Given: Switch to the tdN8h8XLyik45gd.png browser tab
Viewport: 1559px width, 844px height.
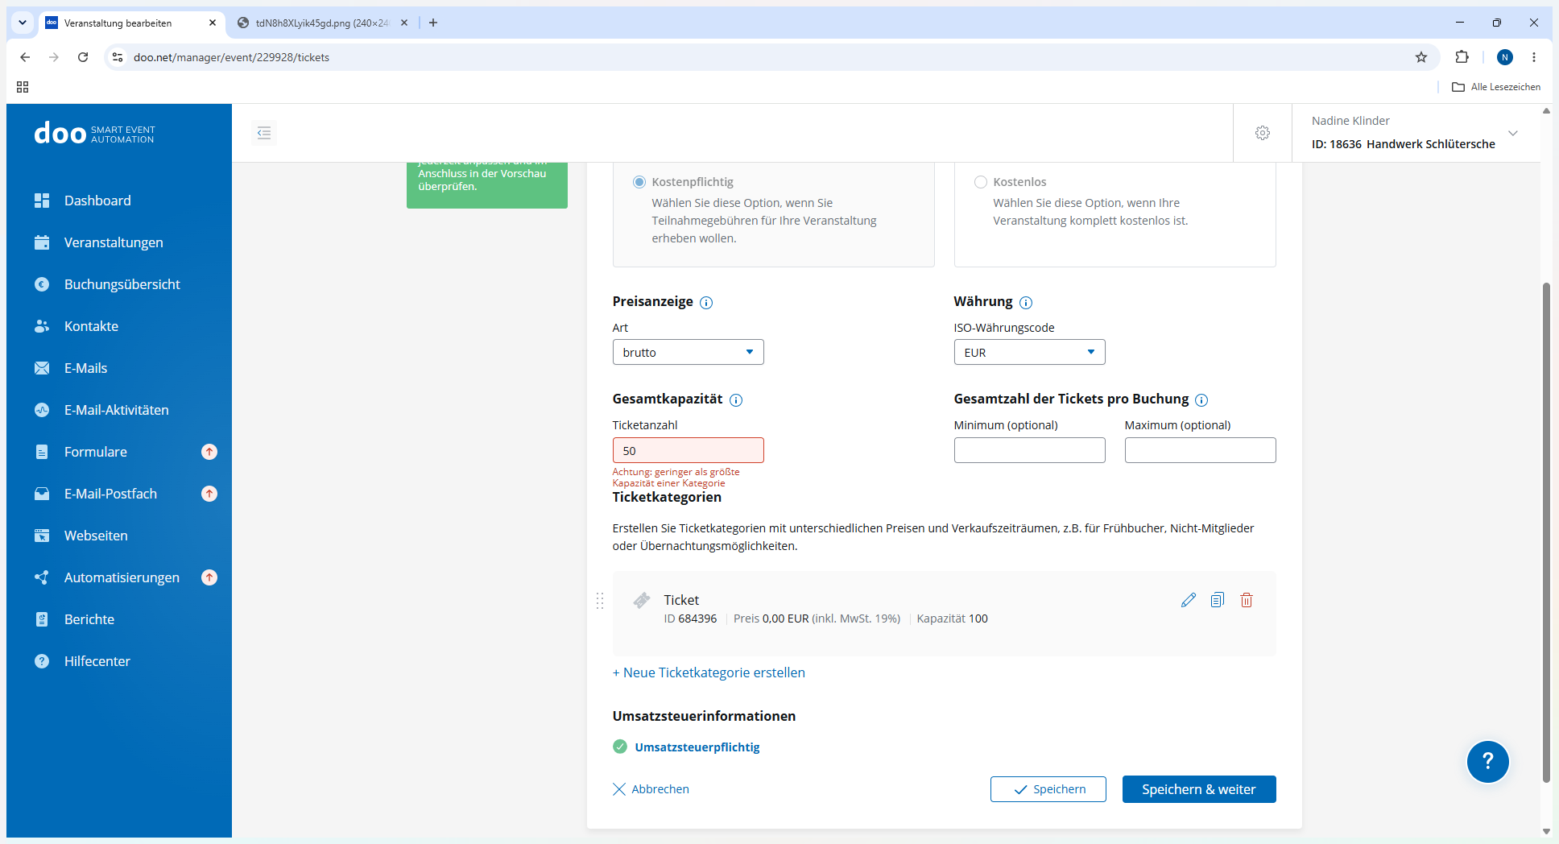Looking at the screenshot, I should pyautogui.click(x=322, y=23).
